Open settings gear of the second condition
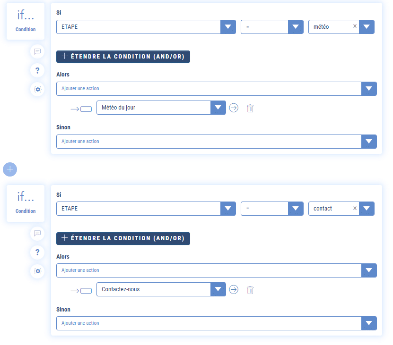The width and height of the screenshot is (393, 345). [37, 271]
